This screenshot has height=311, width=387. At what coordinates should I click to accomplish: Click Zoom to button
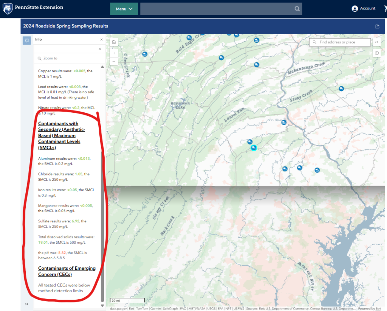coord(47,58)
